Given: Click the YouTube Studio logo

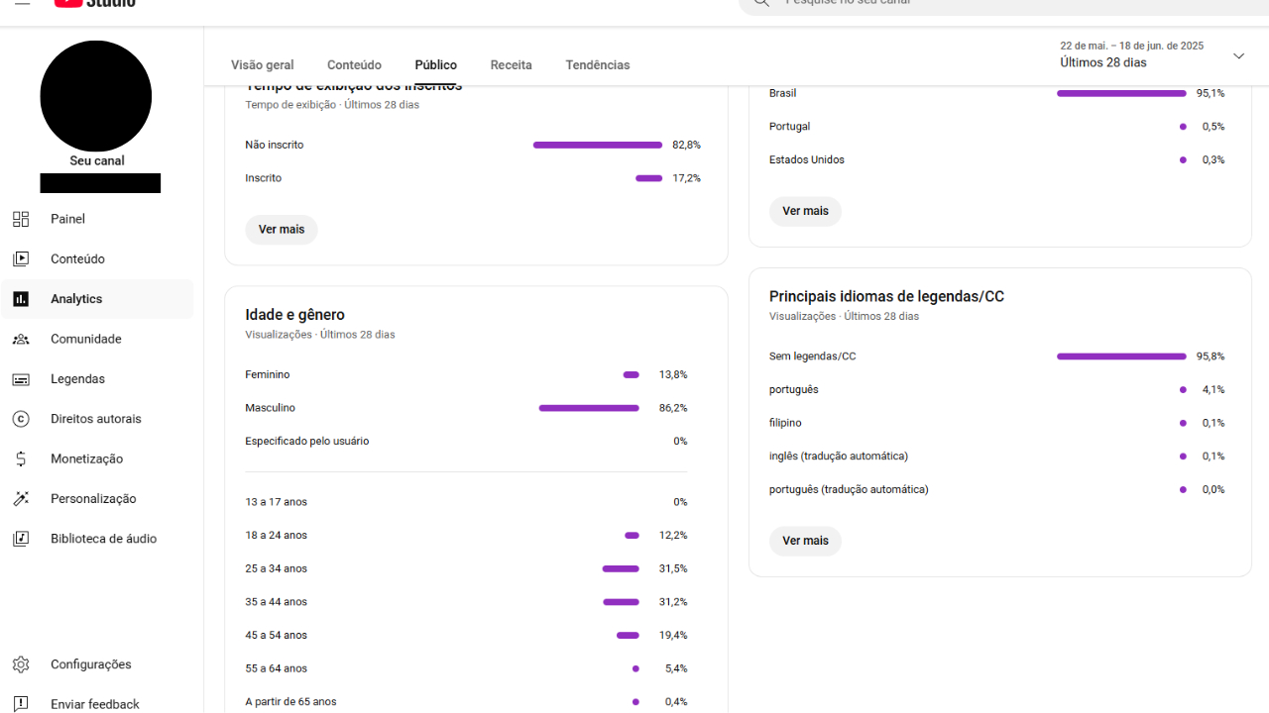Looking at the screenshot, I should tap(95, 3).
